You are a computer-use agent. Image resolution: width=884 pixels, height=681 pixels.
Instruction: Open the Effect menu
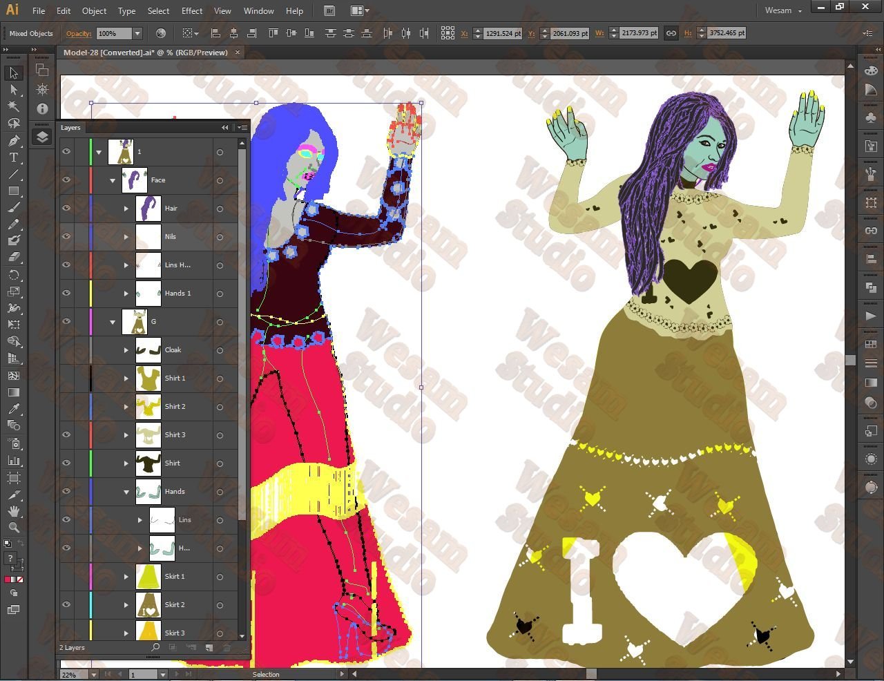[192, 10]
